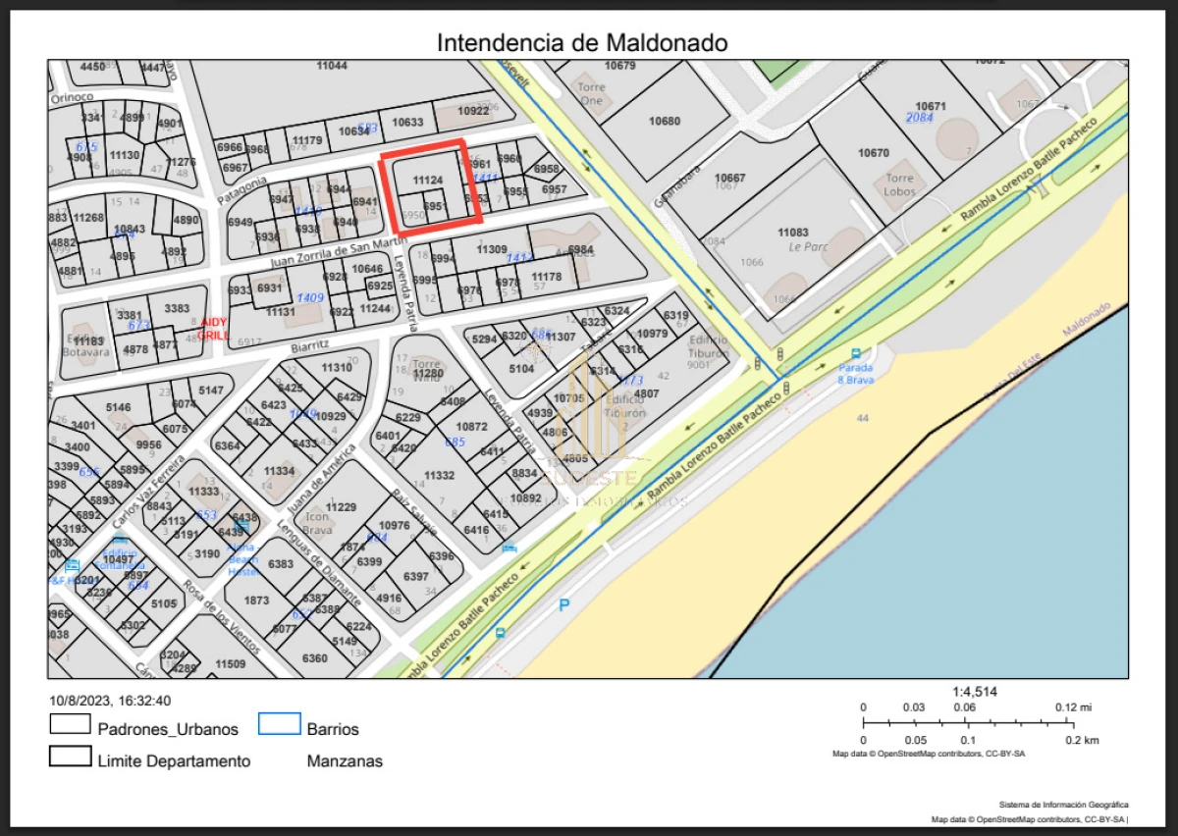Click the F&F hostel icon at left edge

point(71,566)
